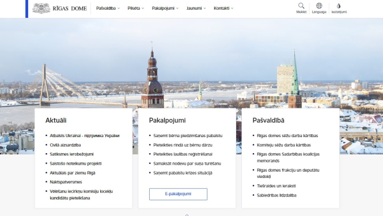Open Civilā aizsardzība link
The height and width of the screenshot is (216, 383).
point(65,145)
